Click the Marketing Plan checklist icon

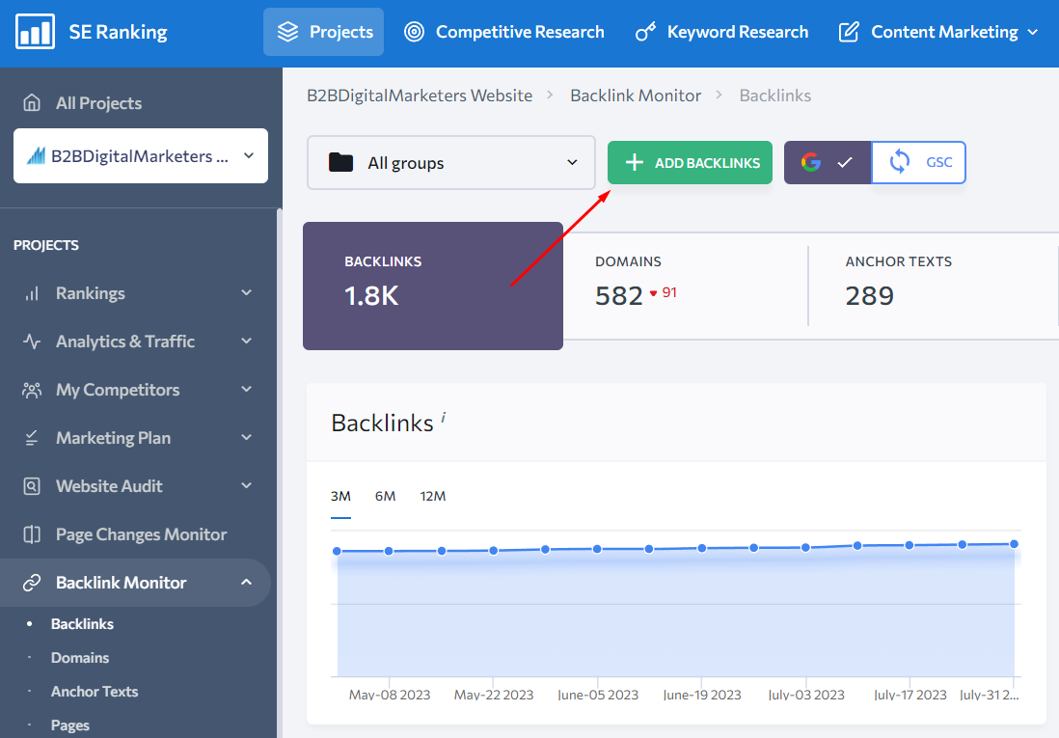point(32,438)
